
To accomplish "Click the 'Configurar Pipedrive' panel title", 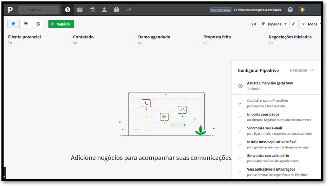I will click(258, 71).
